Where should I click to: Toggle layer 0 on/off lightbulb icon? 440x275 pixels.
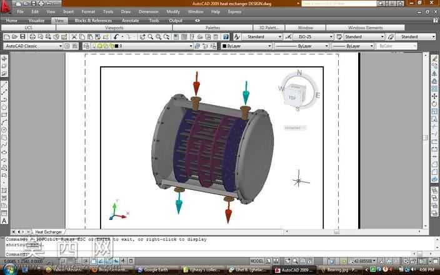94,46
